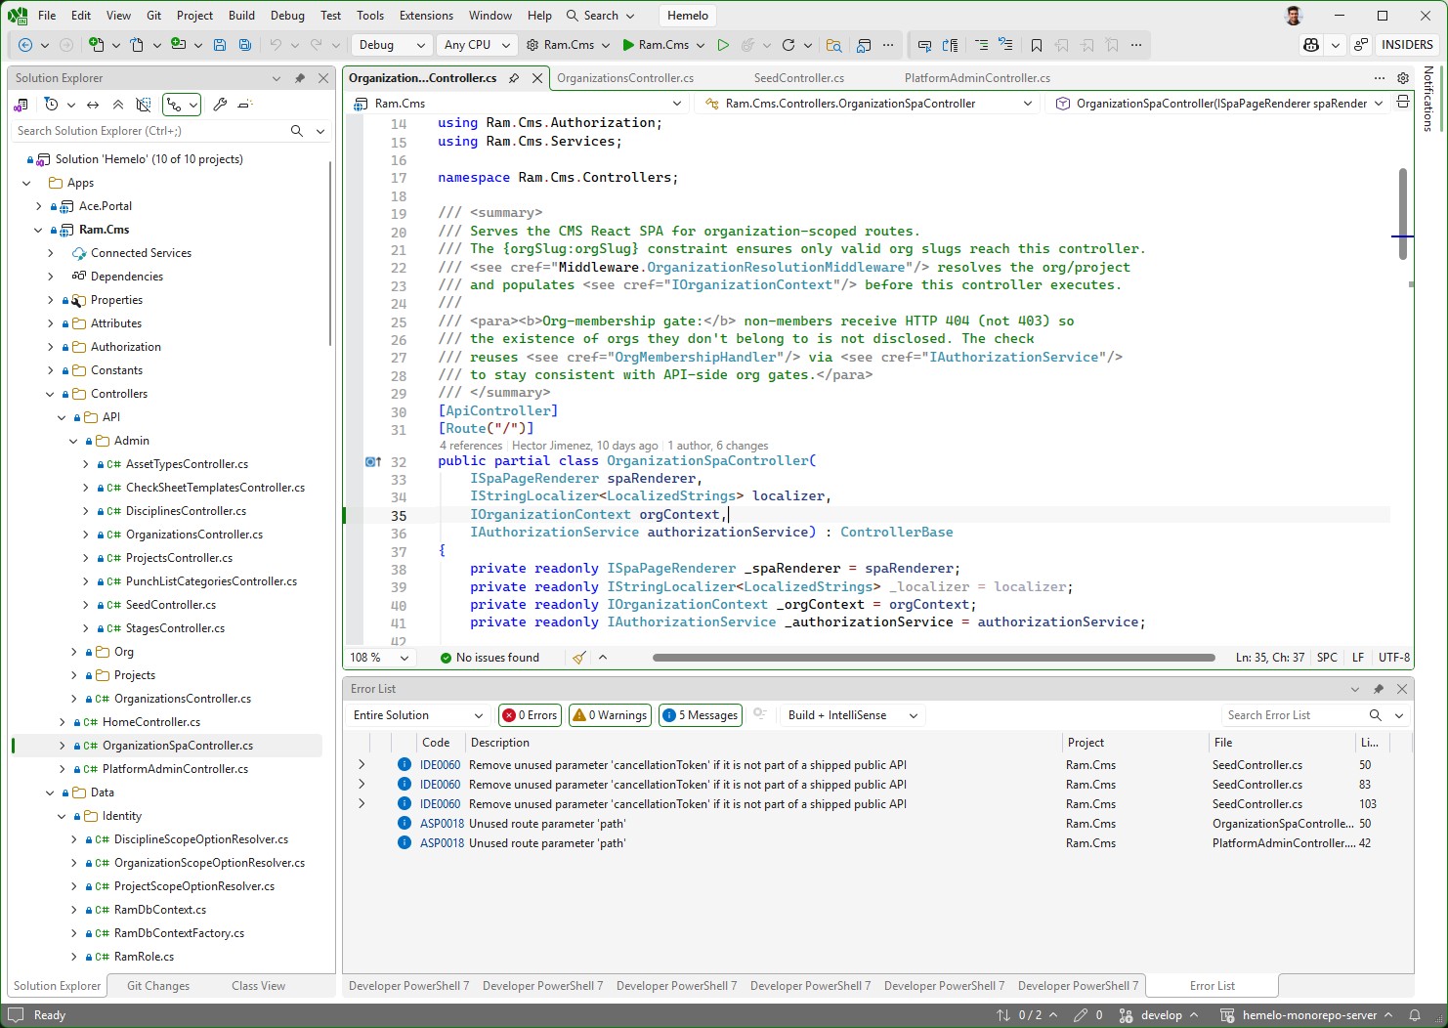
Task: Click the Save All icon
Action: click(x=245, y=45)
